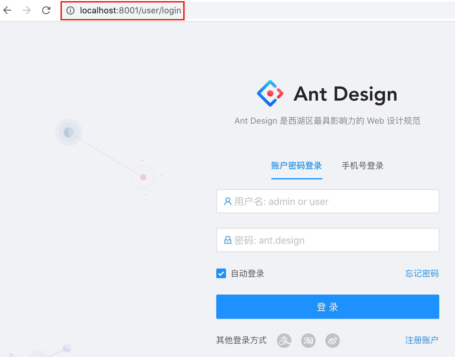Click the lock icon in the password field
Screen dimensions: 455x357
[227, 240]
